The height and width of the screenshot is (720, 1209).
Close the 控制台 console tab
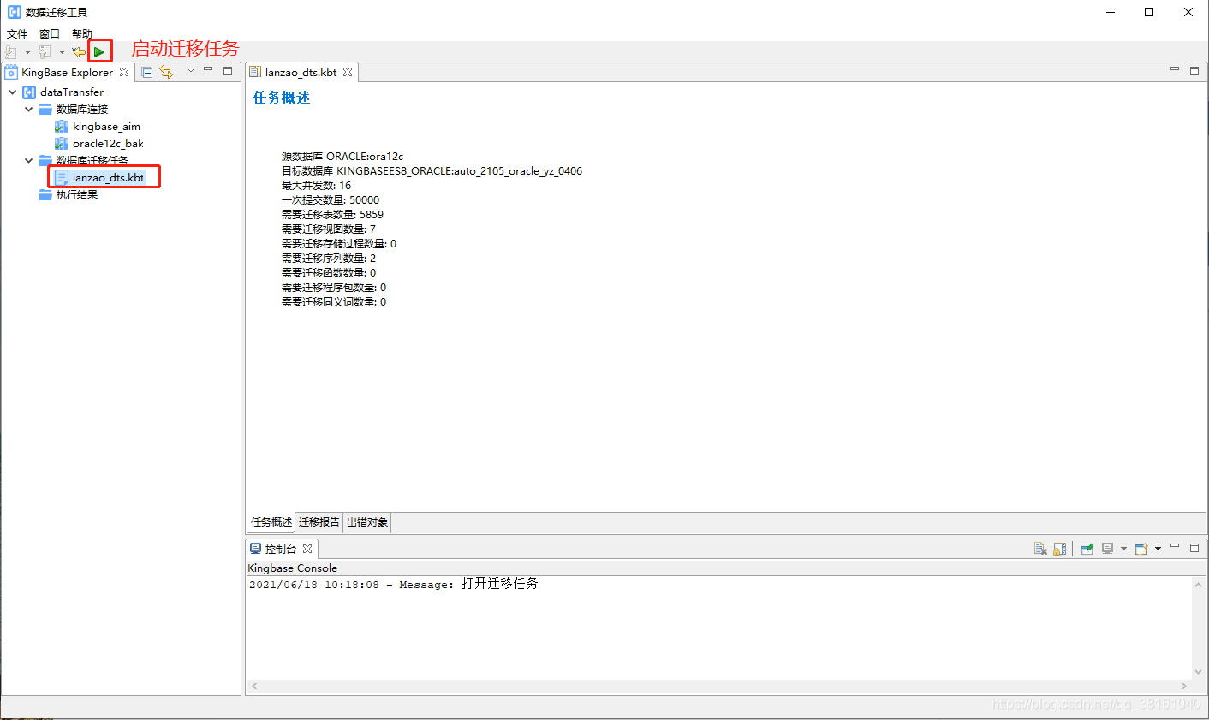[307, 549]
